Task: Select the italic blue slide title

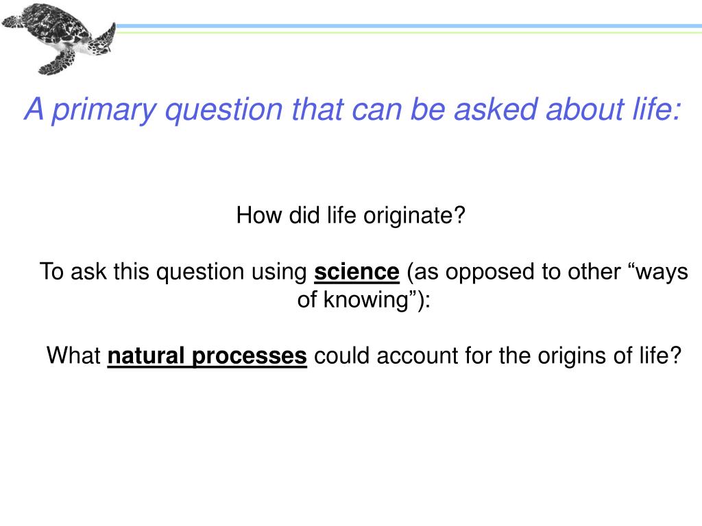Action: 353,110
